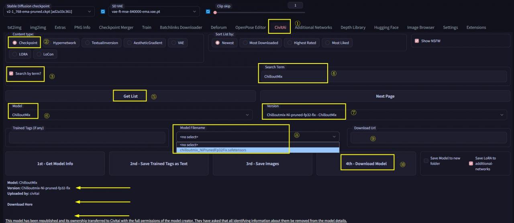
Task: Switch to Hugging Face tab
Action: pyautogui.click(x=386, y=27)
